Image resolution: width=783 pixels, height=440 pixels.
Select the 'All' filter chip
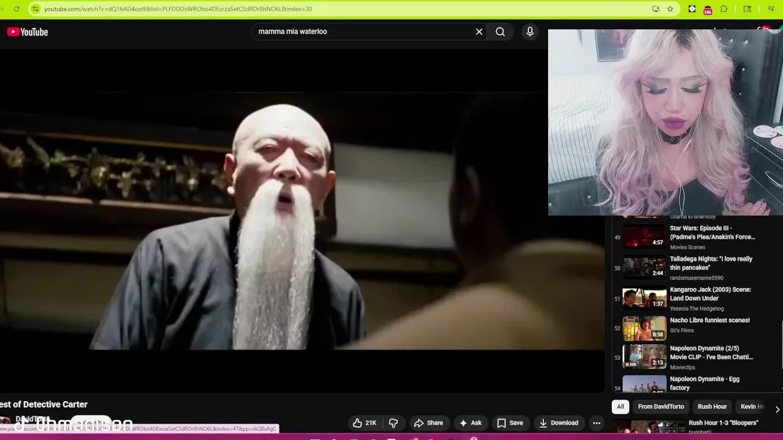click(620, 406)
